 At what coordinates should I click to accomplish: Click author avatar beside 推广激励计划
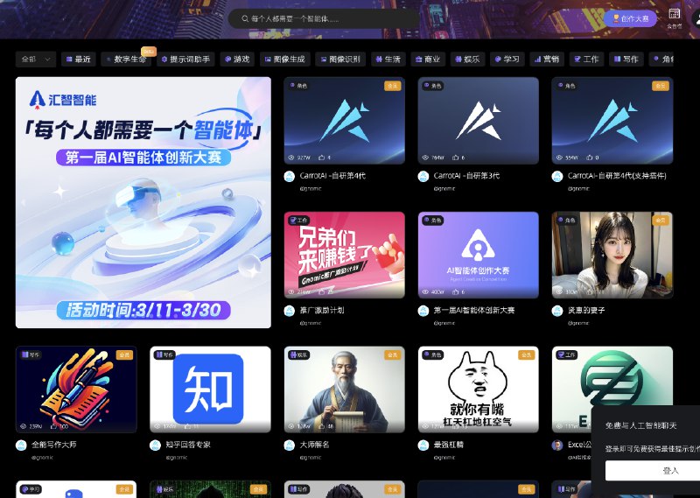tap(290, 311)
